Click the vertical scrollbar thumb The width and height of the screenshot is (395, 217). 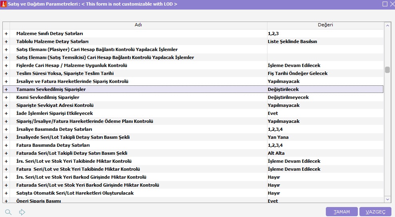pyautogui.click(x=387, y=70)
